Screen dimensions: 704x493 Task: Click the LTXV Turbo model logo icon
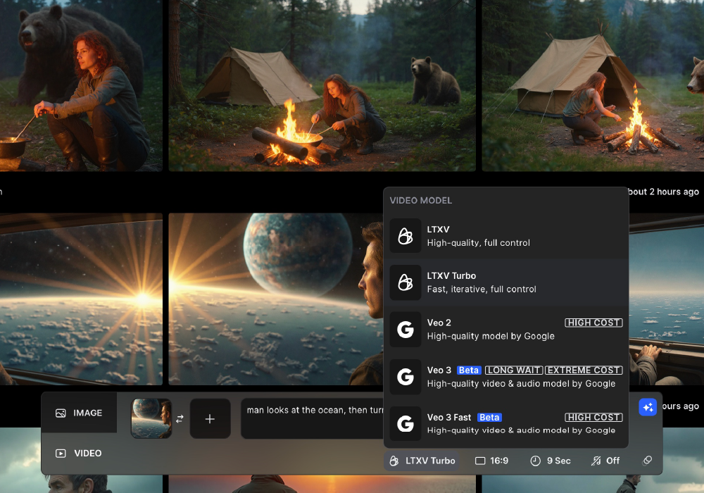tap(405, 282)
